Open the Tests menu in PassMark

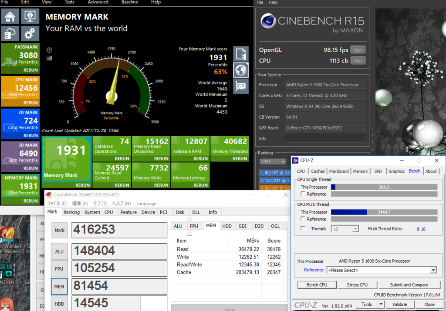[69, 2]
